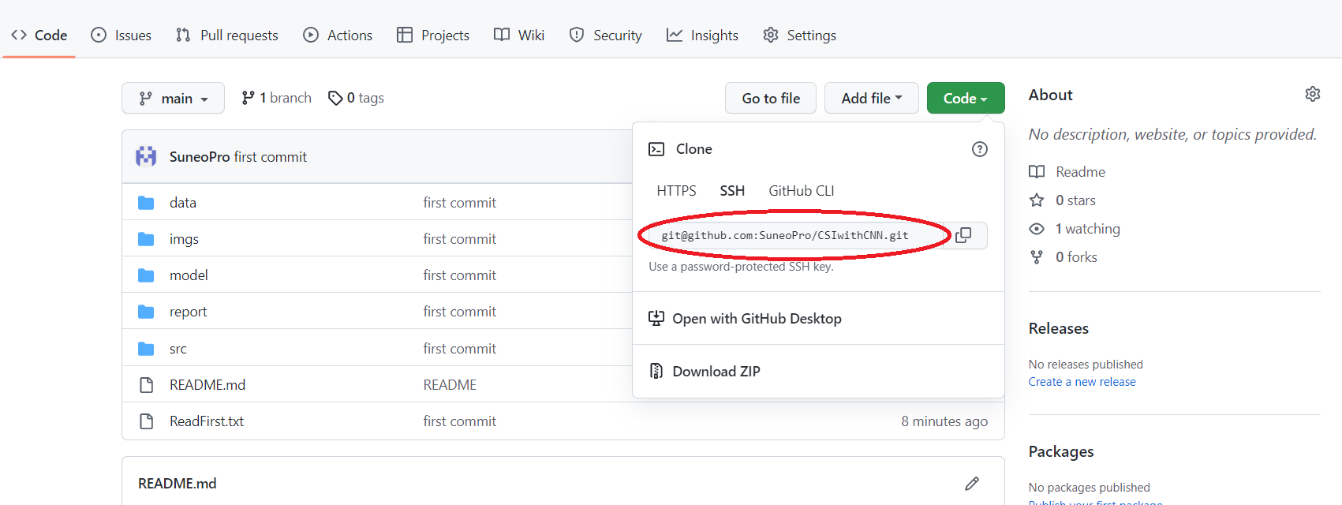Click the SSH clone URL field
Image resolution: width=1342 pixels, height=505 pixels.
tap(796, 235)
